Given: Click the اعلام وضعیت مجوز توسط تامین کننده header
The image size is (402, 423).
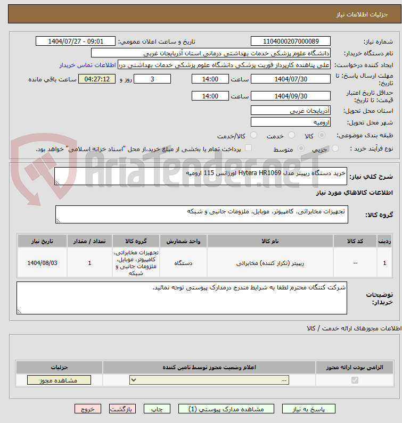Looking at the screenshot, I should pyautogui.click(x=209, y=368).
